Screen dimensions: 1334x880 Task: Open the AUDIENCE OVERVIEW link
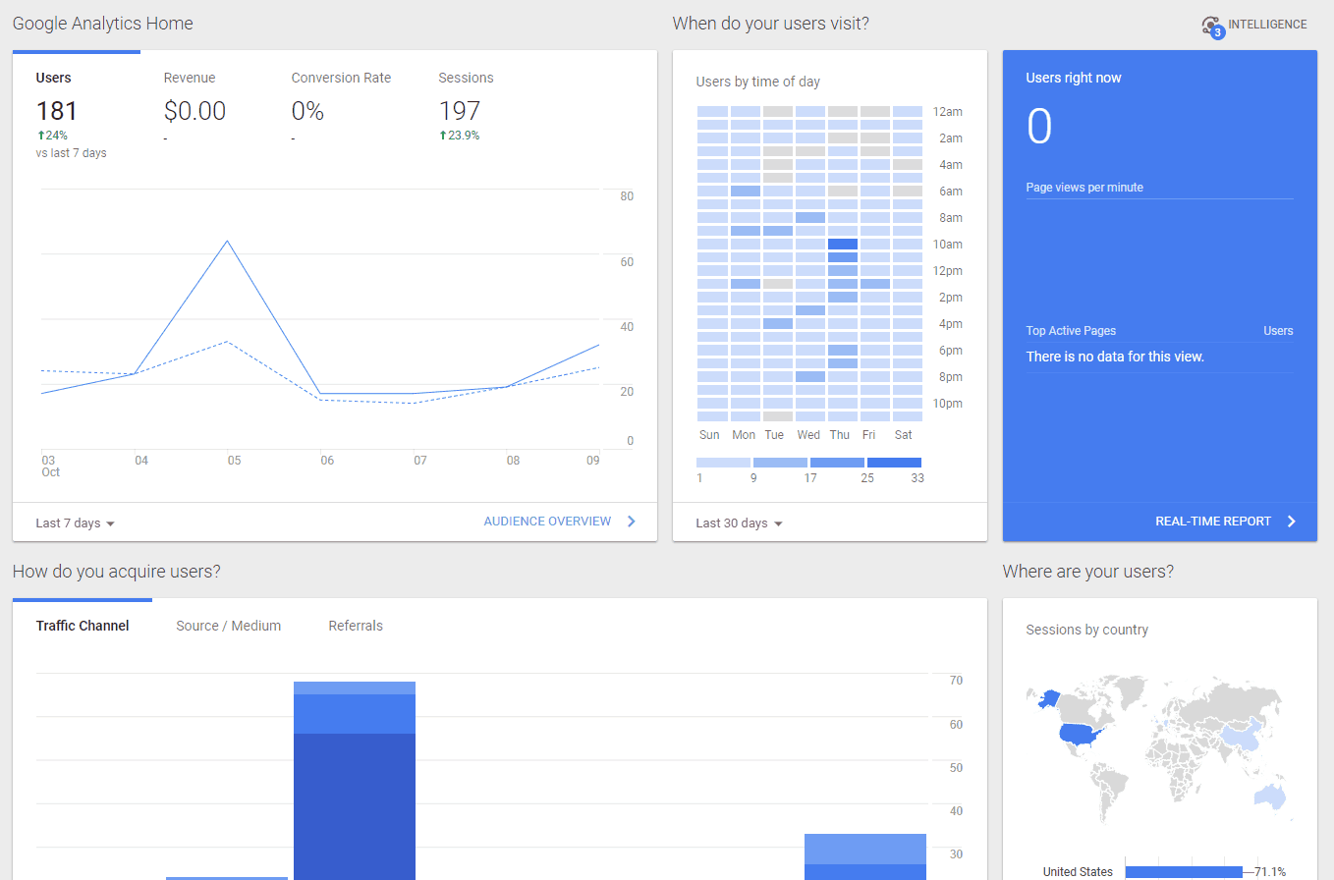547,522
